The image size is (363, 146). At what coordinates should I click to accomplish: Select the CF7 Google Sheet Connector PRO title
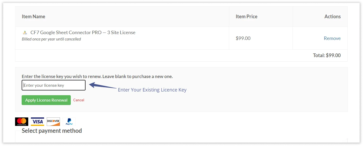click(x=83, y=33)
